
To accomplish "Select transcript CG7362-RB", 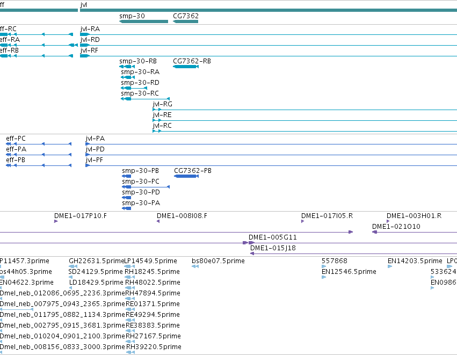I will coord(186,67).
